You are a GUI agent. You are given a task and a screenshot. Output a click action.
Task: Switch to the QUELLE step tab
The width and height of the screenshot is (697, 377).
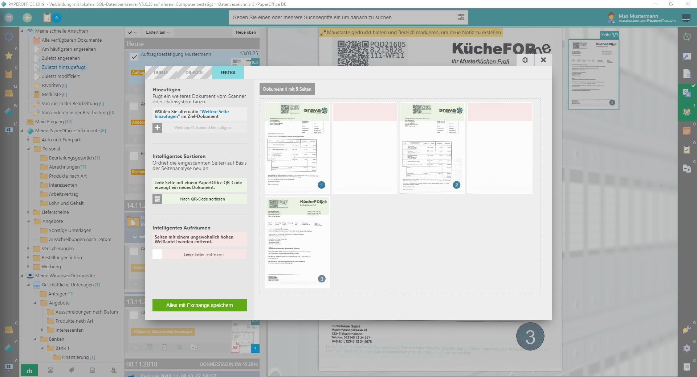click(x=161, y=72)
